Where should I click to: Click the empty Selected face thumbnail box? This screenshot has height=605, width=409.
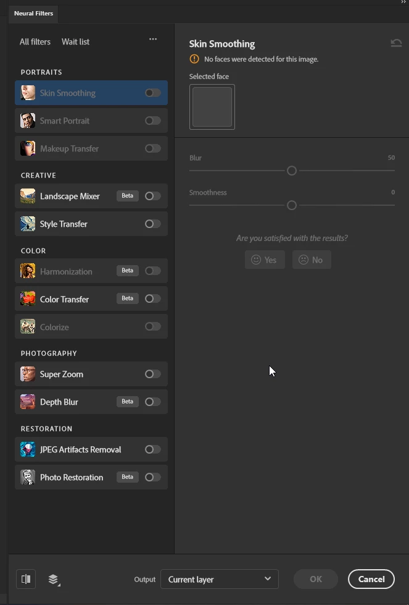point(212,107)
